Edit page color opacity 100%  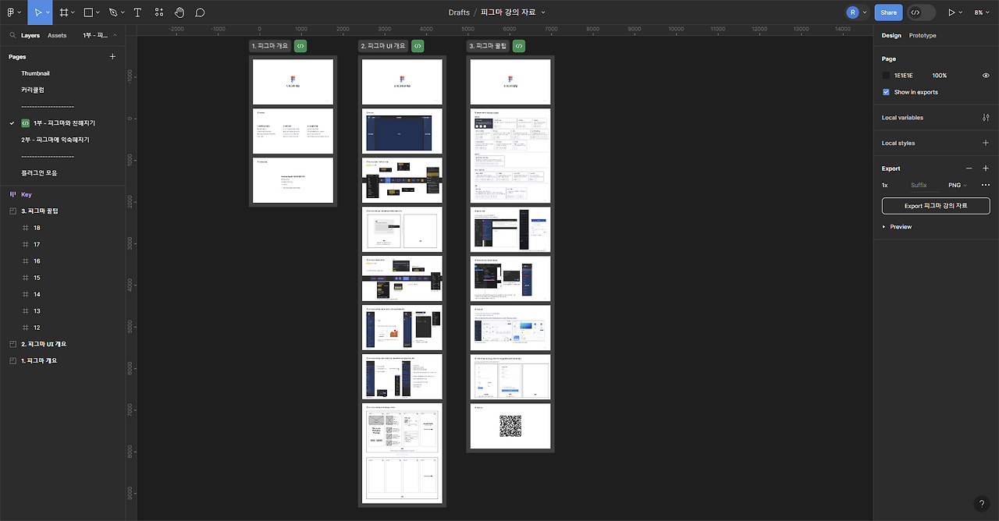(940, 76)
